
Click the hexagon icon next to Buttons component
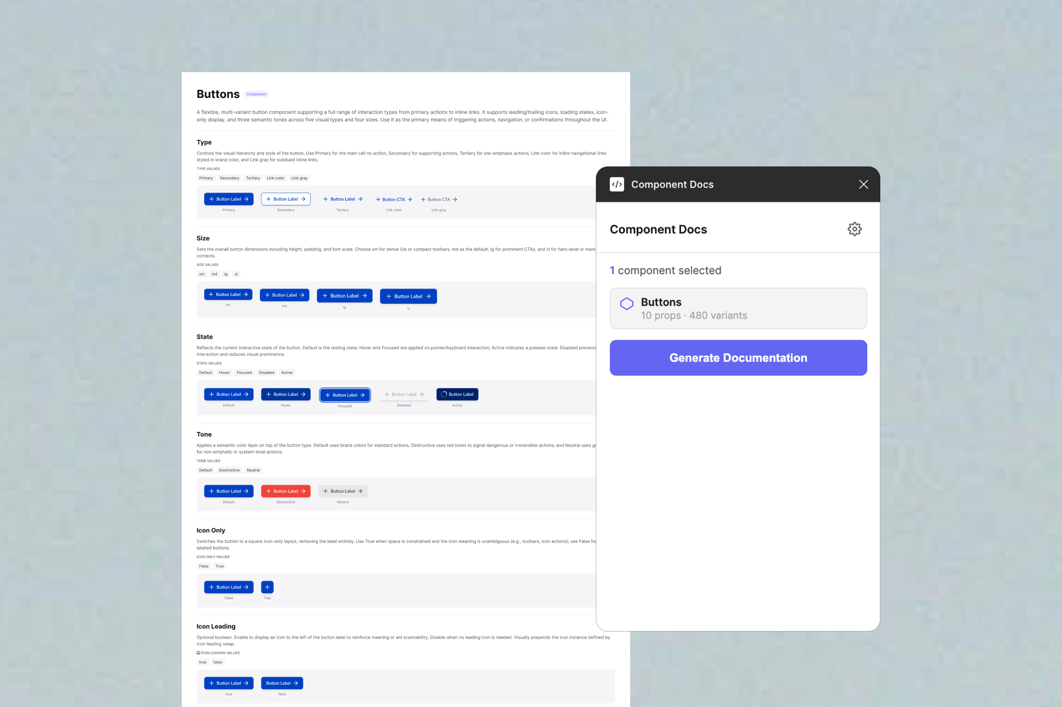pyautogui.click(x=627, y=303)
